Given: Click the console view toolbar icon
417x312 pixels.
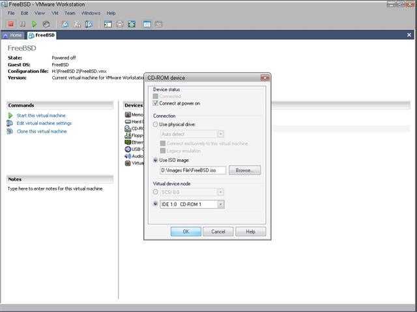Looking at the screenshot, I should (x=147, y=24).
